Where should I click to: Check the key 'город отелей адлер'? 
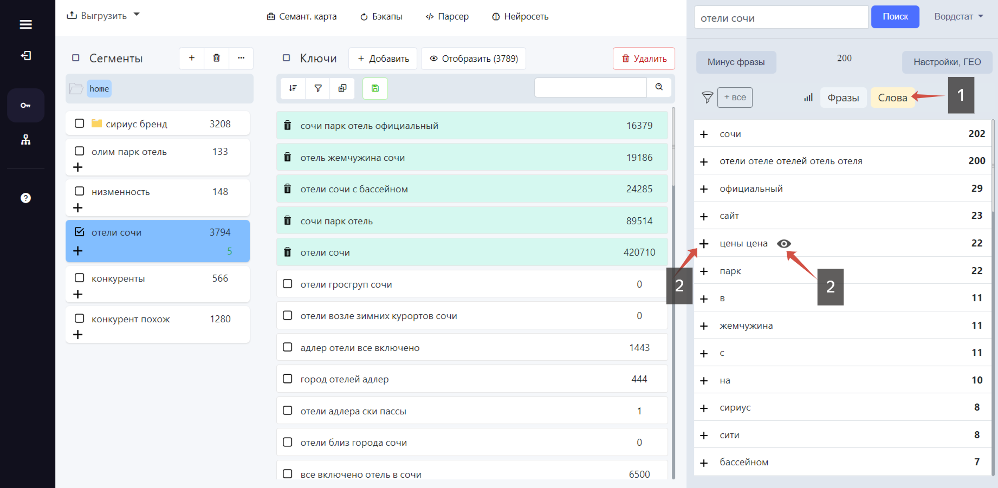click(288, 379)
